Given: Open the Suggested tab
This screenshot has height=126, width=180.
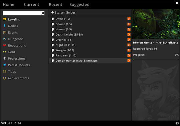Looking at the screenshot, I should [79, 5].
